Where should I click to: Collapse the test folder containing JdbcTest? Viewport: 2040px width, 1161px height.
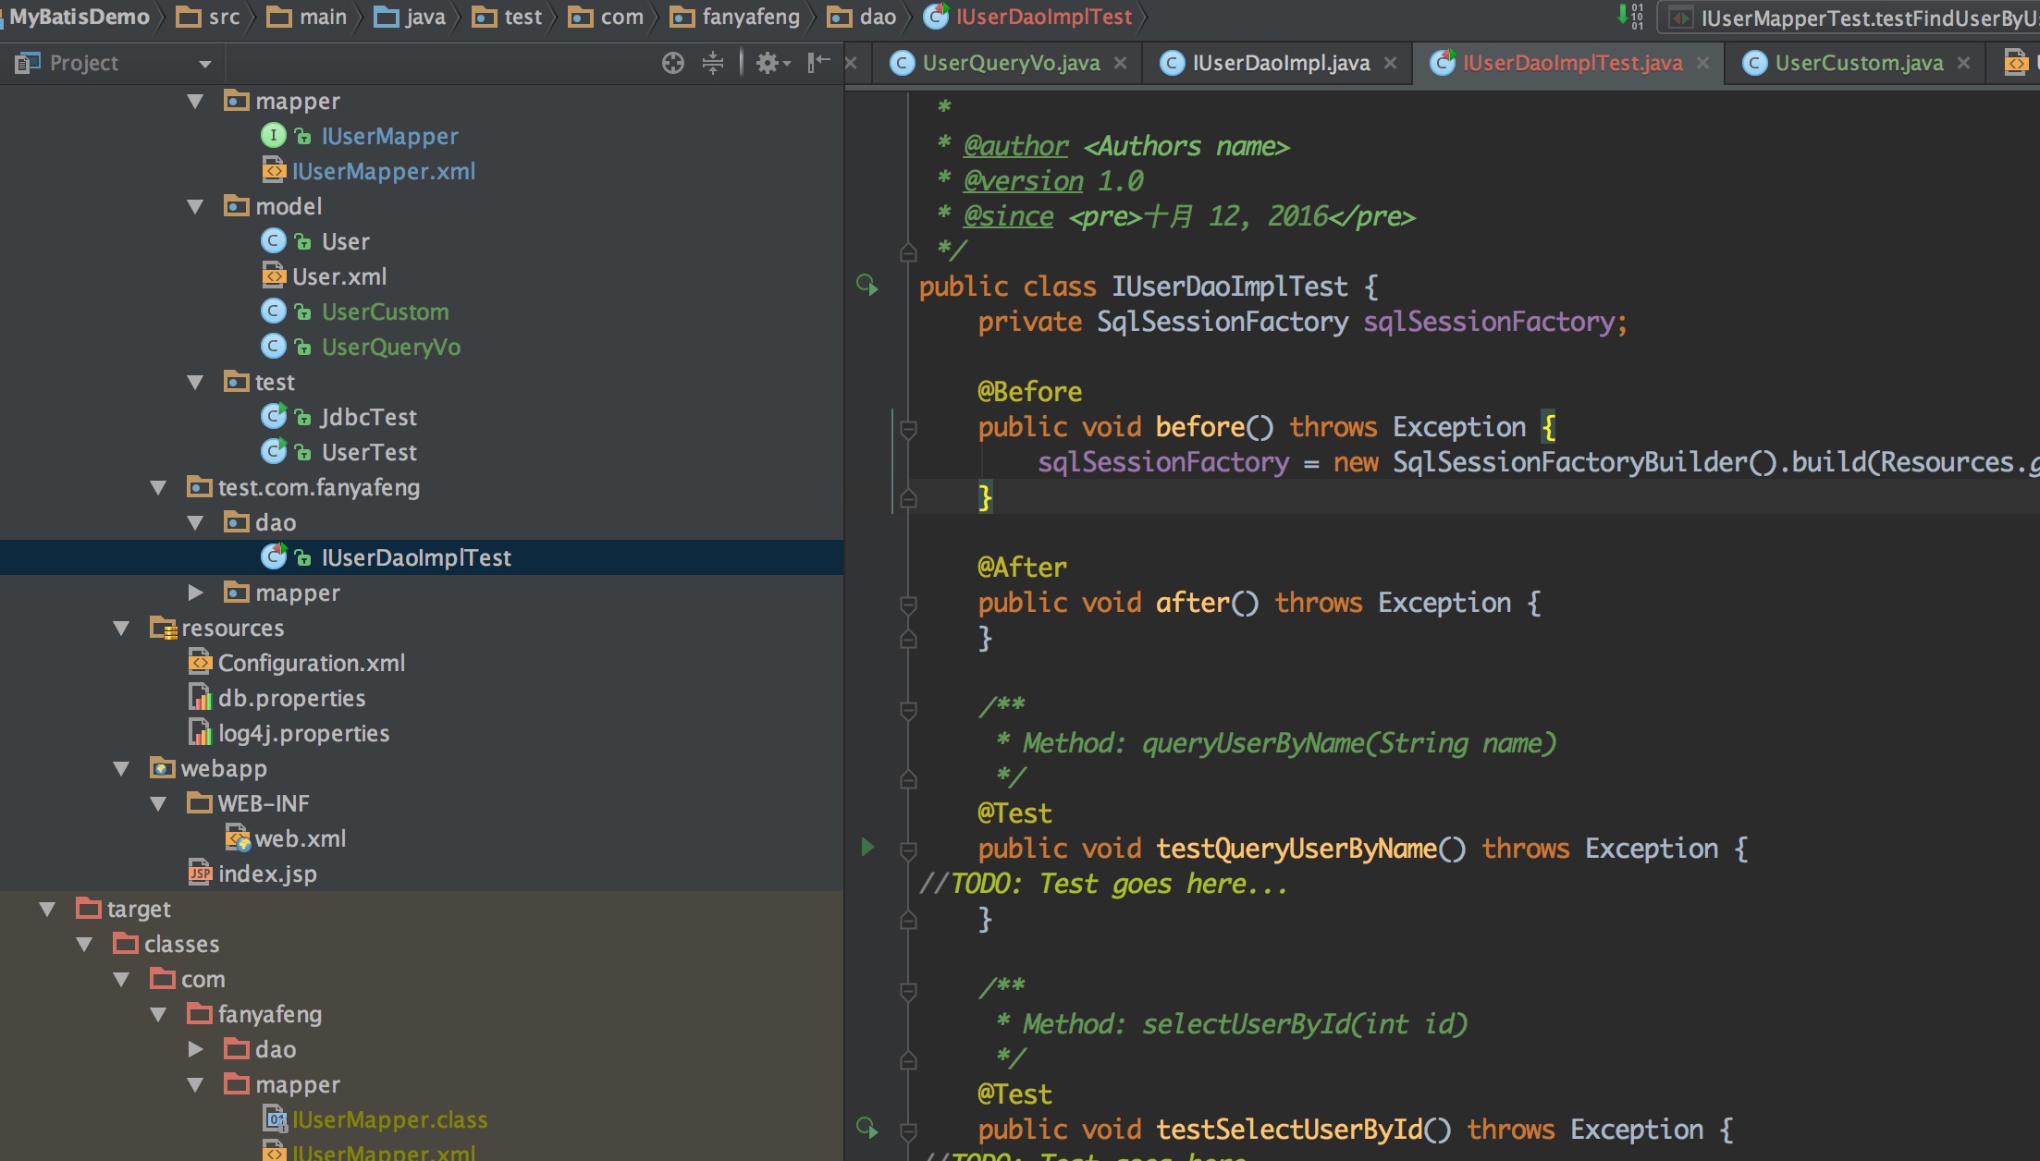coord(195,382)
